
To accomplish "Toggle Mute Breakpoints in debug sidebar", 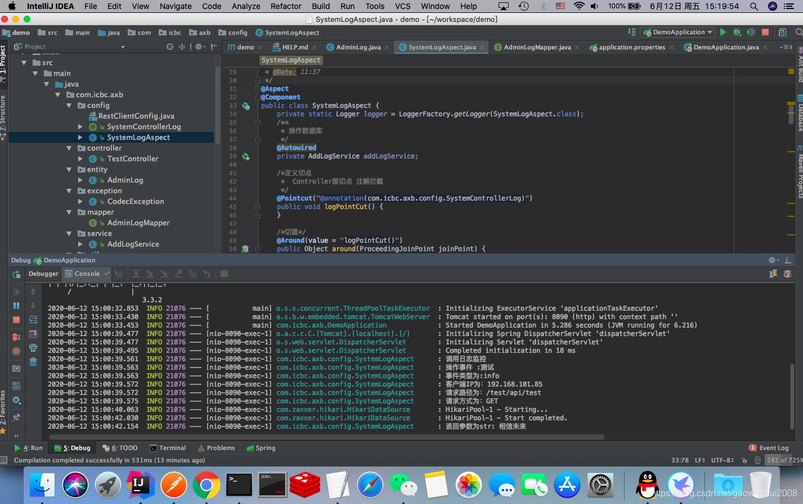I will point(16,351).
